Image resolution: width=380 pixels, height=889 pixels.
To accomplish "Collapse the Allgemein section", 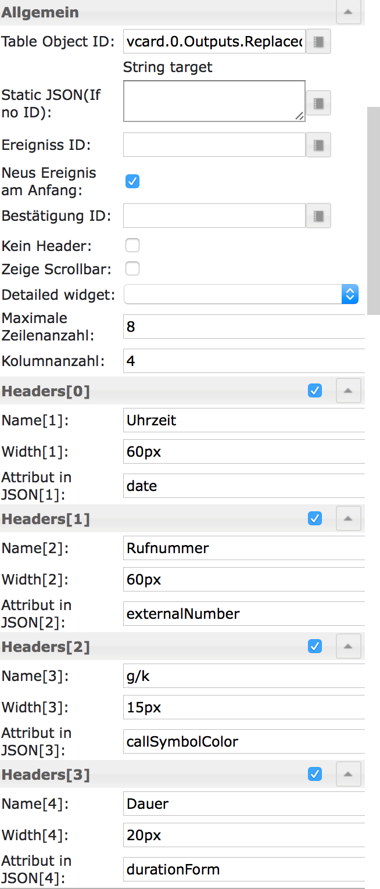I will (348, 12).
